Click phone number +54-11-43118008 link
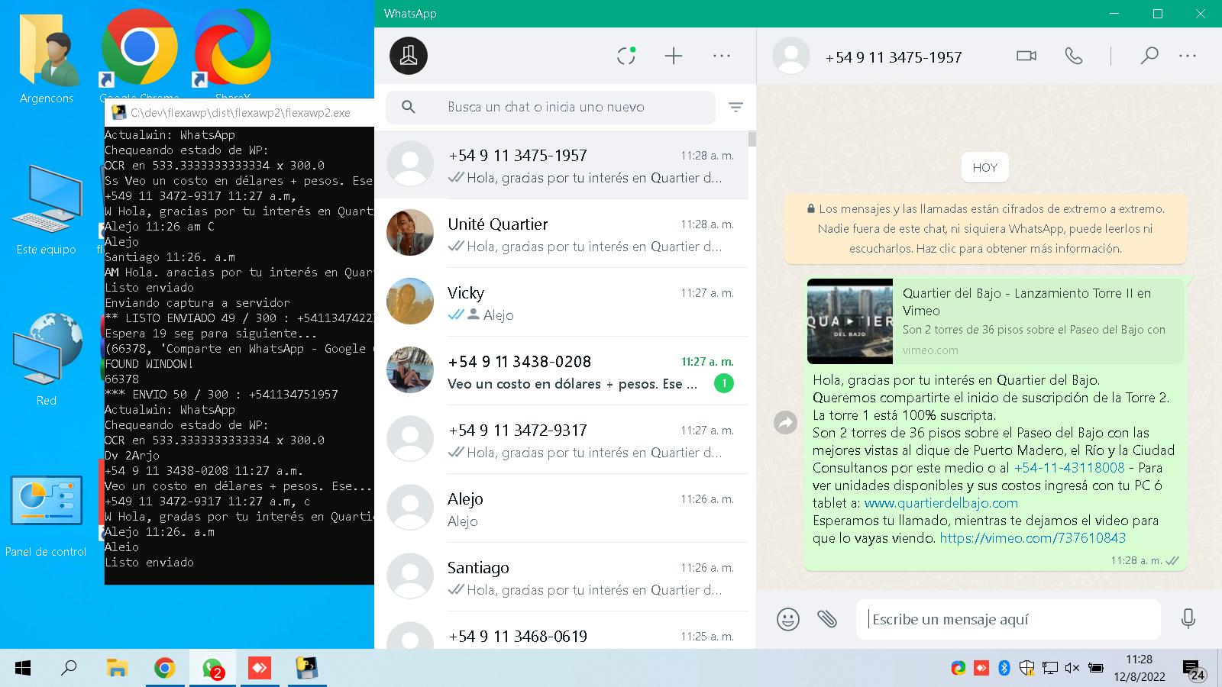 [x=1069, y=468]
